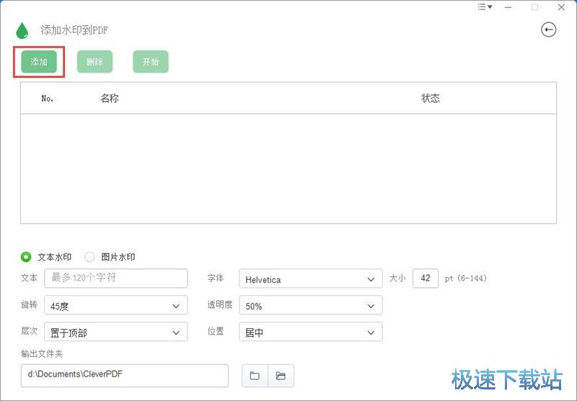Viewport: 577px width, 401px height.
Task: Minimize the window
Action: click(508, 7)
